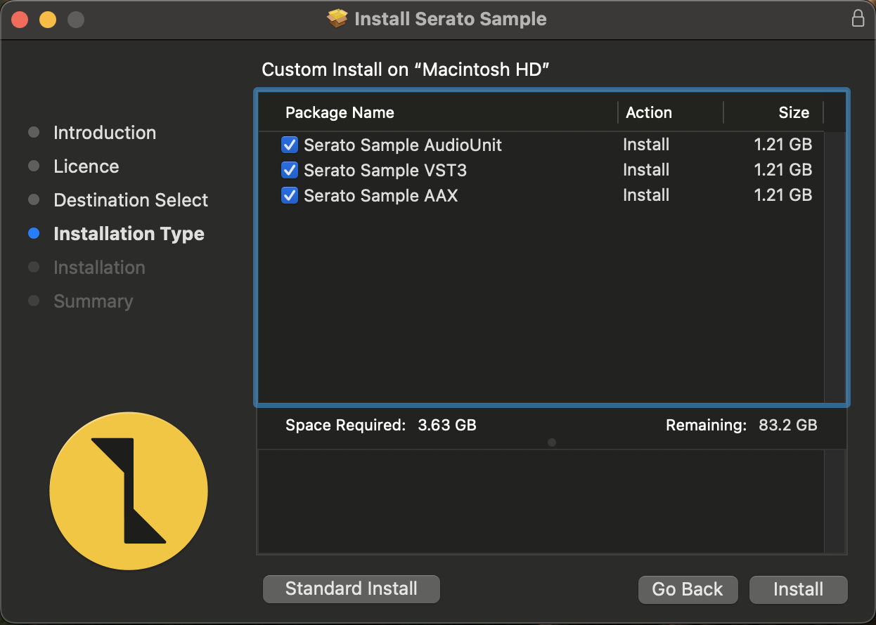Screen dimensions: 876x625
Task: Select the Installation step in sidebar
Action: coord(99,268)
